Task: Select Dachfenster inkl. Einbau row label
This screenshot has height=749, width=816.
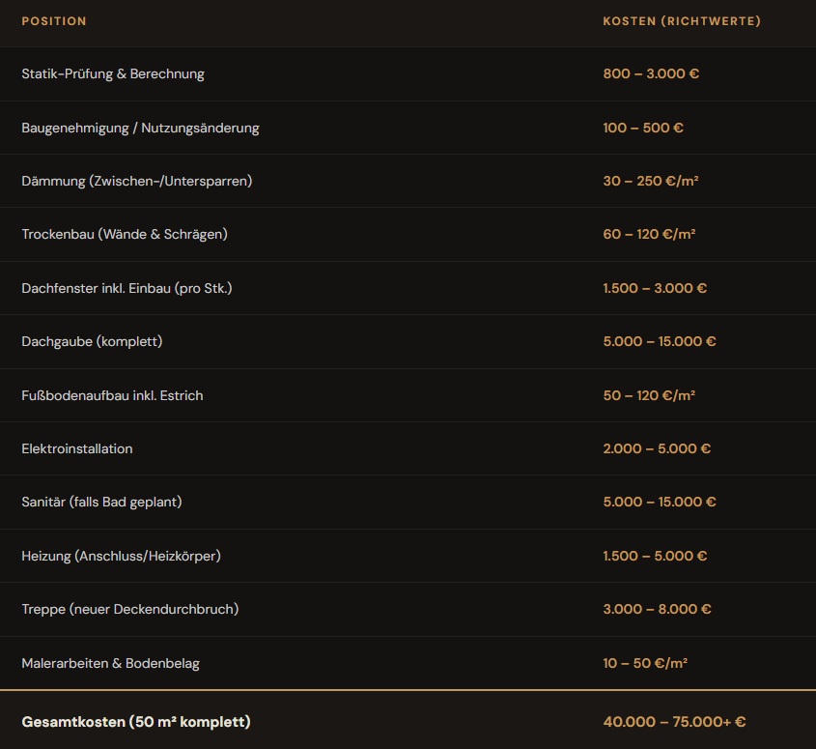Action: (x=127, y=288)
